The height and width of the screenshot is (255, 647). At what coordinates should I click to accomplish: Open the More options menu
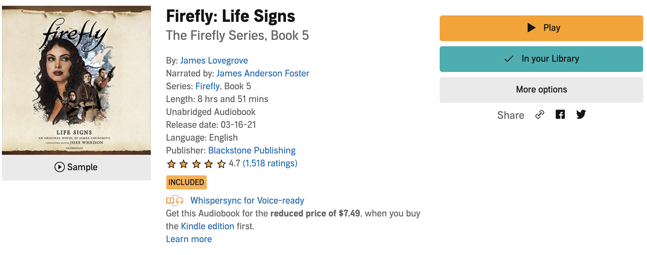click(x=541, y=90)
